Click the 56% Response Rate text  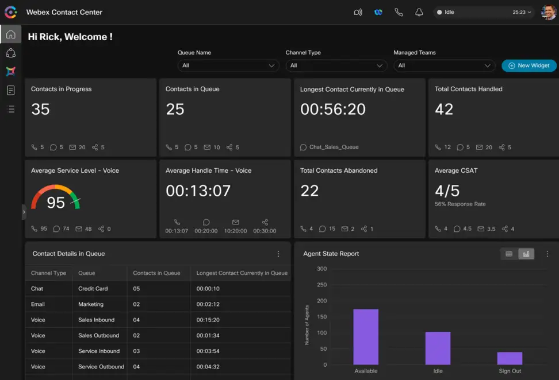pyautogui.click(x=460, y=204)
